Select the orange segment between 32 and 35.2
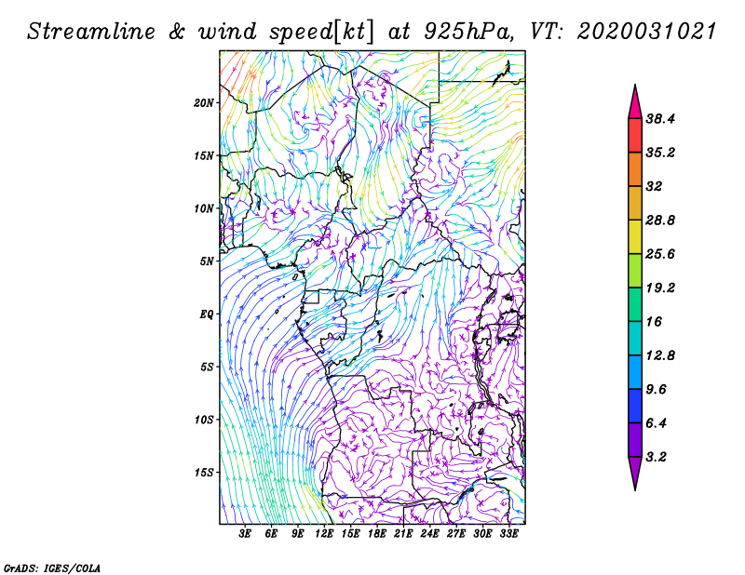Screen dimensions: 745x575 click(634, 169)
